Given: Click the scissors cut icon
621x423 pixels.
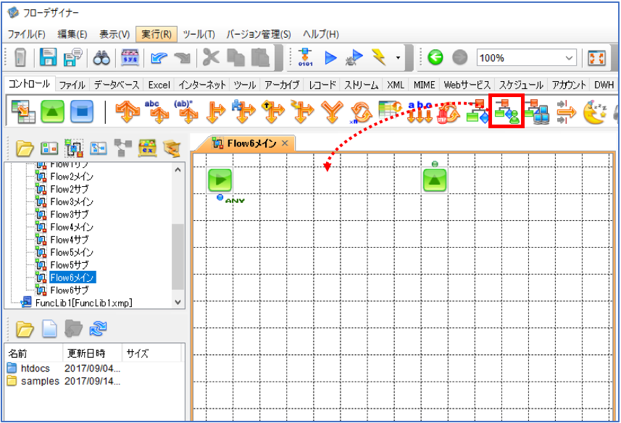Looking at the screenshot, I should click(x=211, y=58).
